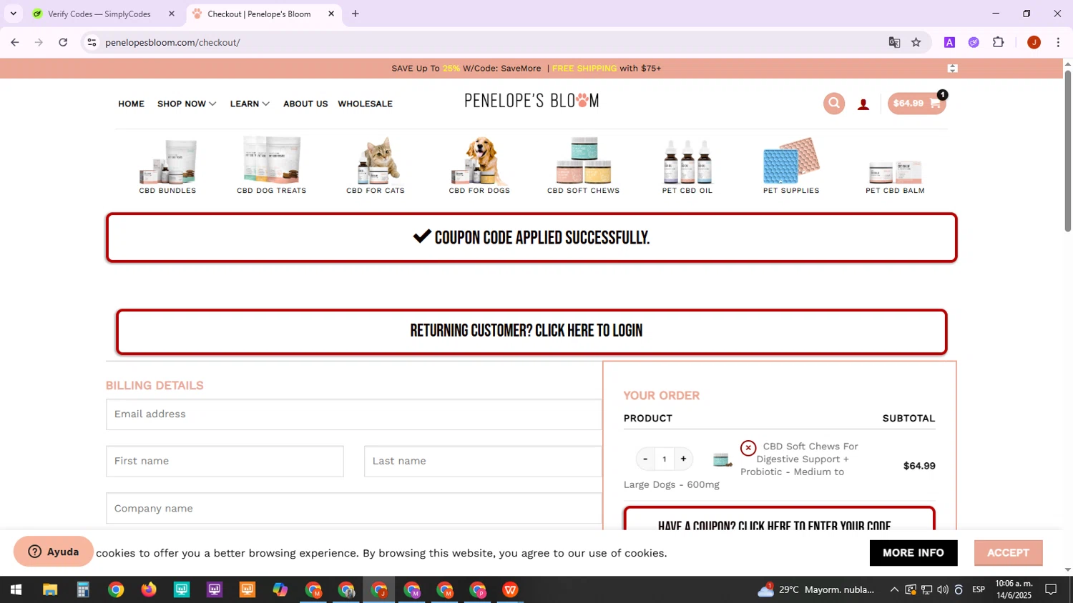
Task: Click MORE INFO on cookie banner
Action: pyautogui.click(x=913, y=553)
